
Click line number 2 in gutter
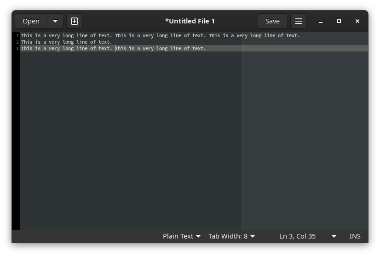point(17,42)
